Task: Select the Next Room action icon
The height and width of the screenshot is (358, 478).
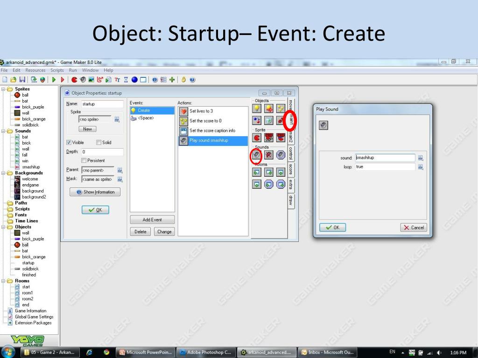Action: [x=268, y=172]
